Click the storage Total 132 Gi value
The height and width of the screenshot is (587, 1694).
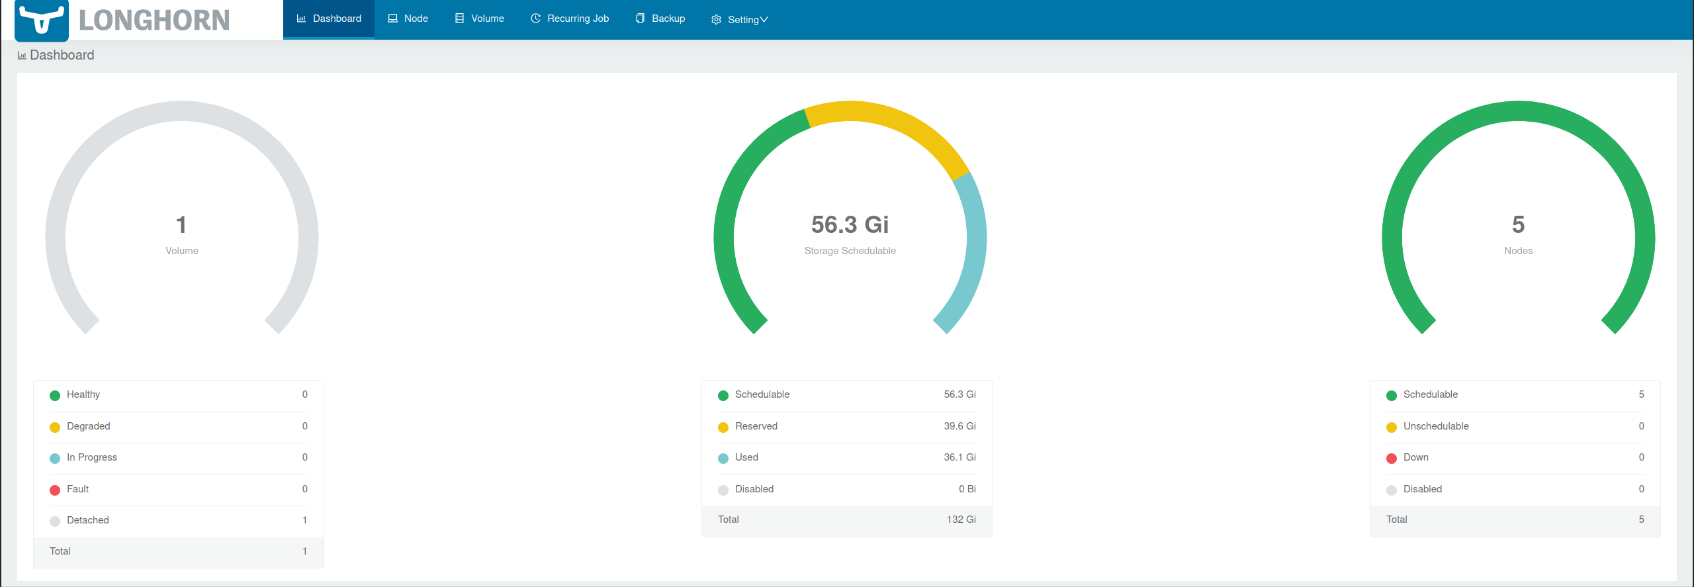pos(961,519)
